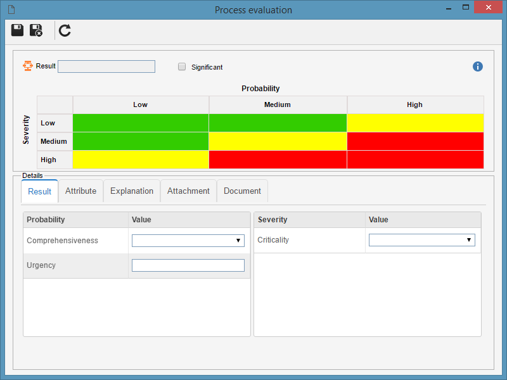Select red cell Medium severity, High probability
This screenshot has width=507, height=380.
pyautogui.click(x=416, y=141)
